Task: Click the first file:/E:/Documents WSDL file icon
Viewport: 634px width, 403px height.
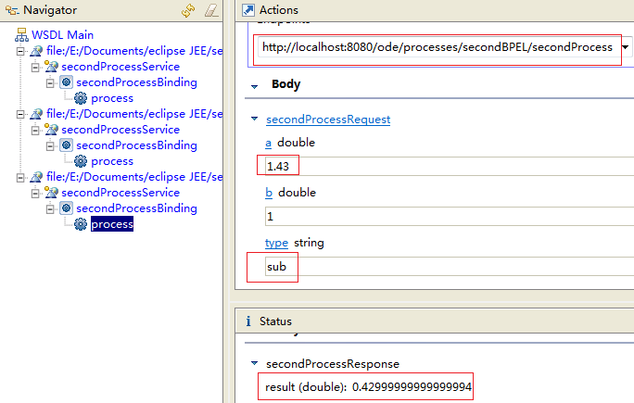Action: [x=36, y=51]
